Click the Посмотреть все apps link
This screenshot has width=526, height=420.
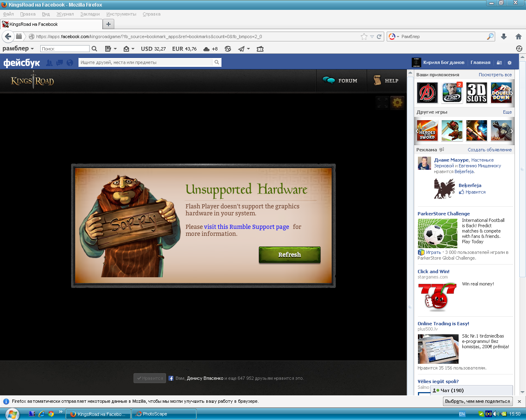point(495,75)
